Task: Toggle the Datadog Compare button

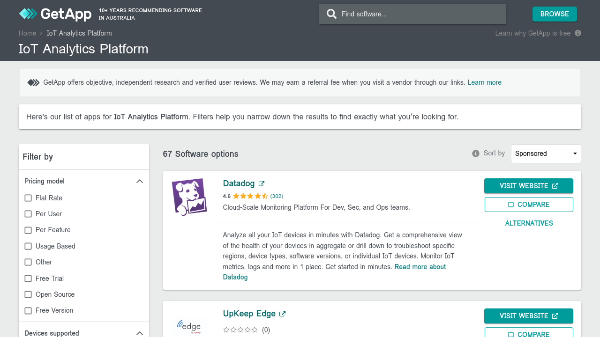Action: (x=529, y=205)
